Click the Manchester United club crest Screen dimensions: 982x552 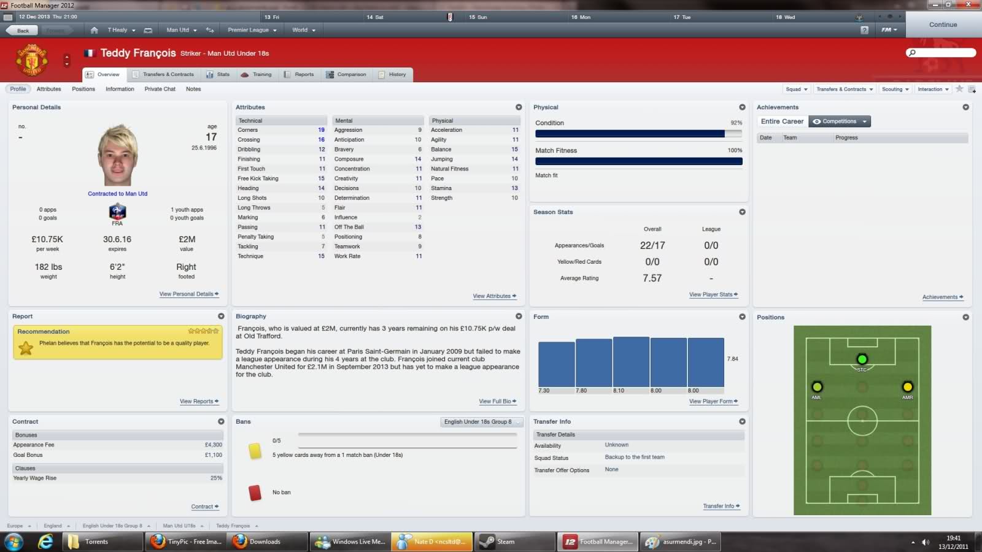32,60
